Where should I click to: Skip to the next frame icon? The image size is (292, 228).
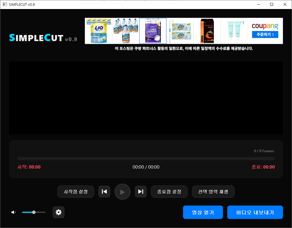(141, 192)
